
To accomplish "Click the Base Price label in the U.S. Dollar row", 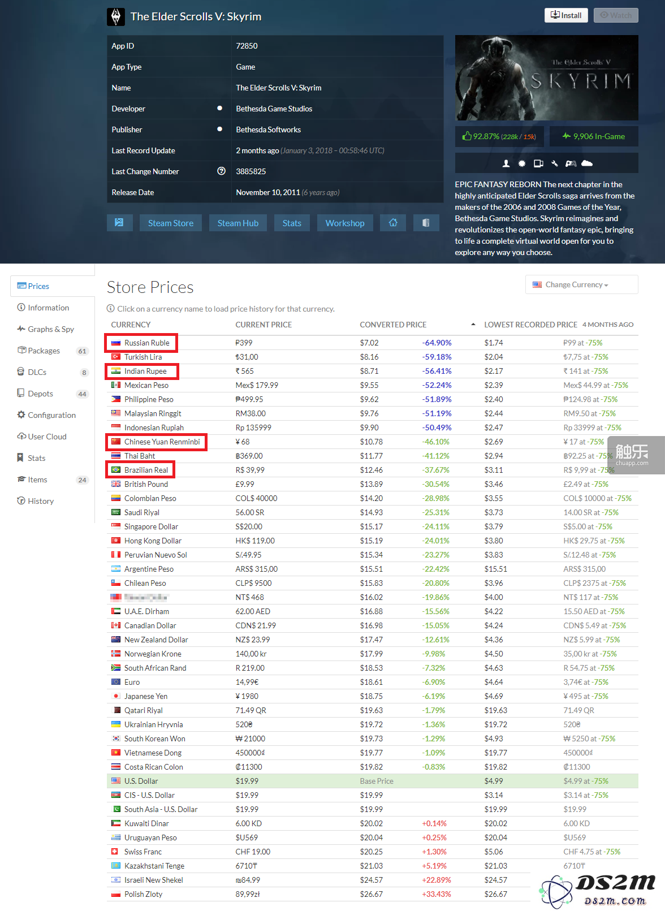I will click(377, 781).
